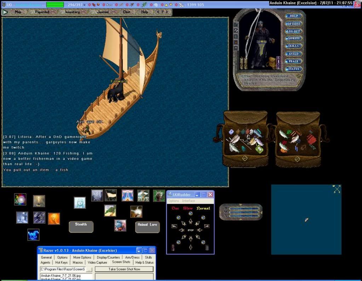
Task: Click the Stealth skill button
Action: pos(81,227)
